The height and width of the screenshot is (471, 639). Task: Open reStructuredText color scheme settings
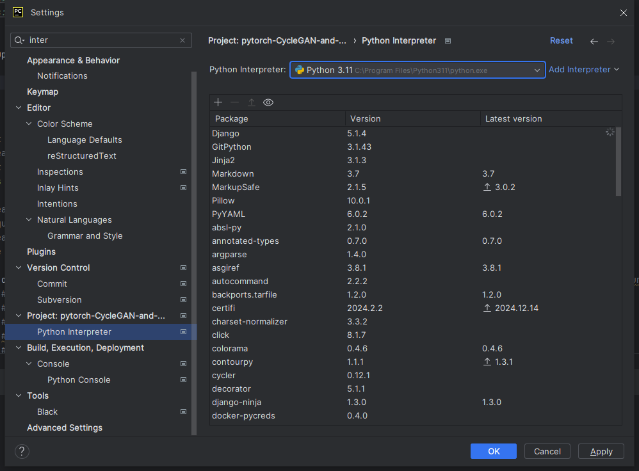(x=82, y=156)
